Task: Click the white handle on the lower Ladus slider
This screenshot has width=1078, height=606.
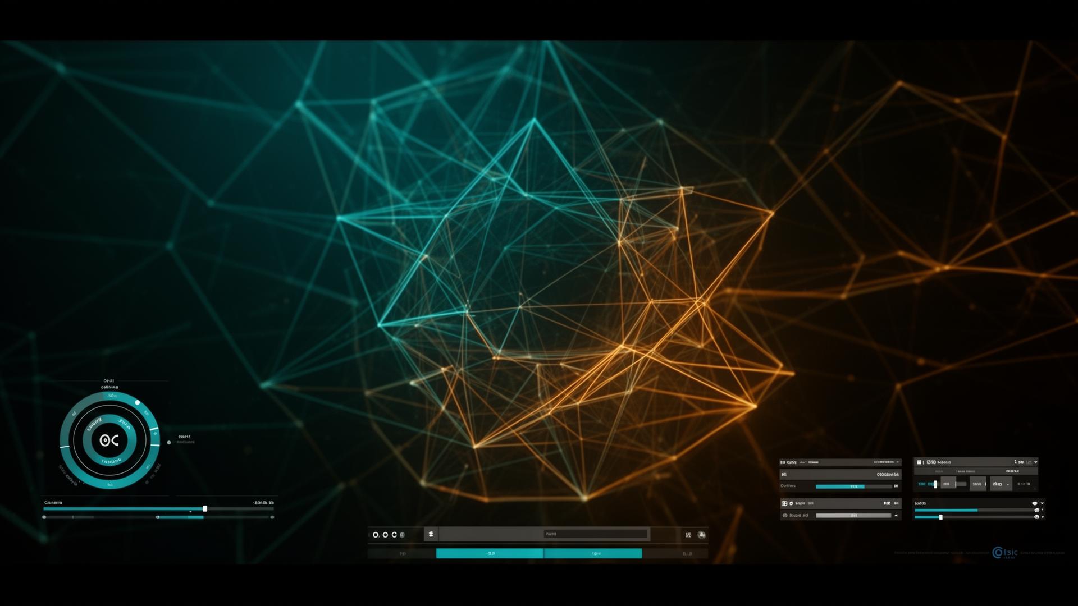Action: [x=941, y=517]
